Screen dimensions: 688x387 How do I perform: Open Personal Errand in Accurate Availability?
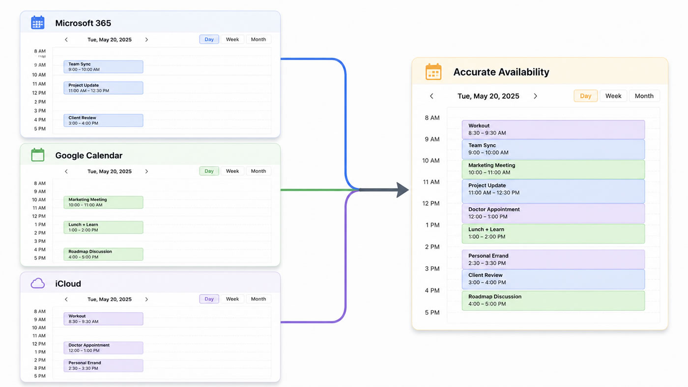(553, 259)
